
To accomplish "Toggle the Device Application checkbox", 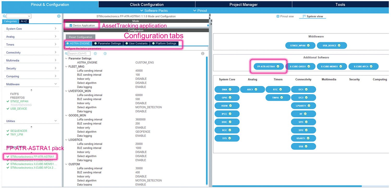I will (71, 26).
